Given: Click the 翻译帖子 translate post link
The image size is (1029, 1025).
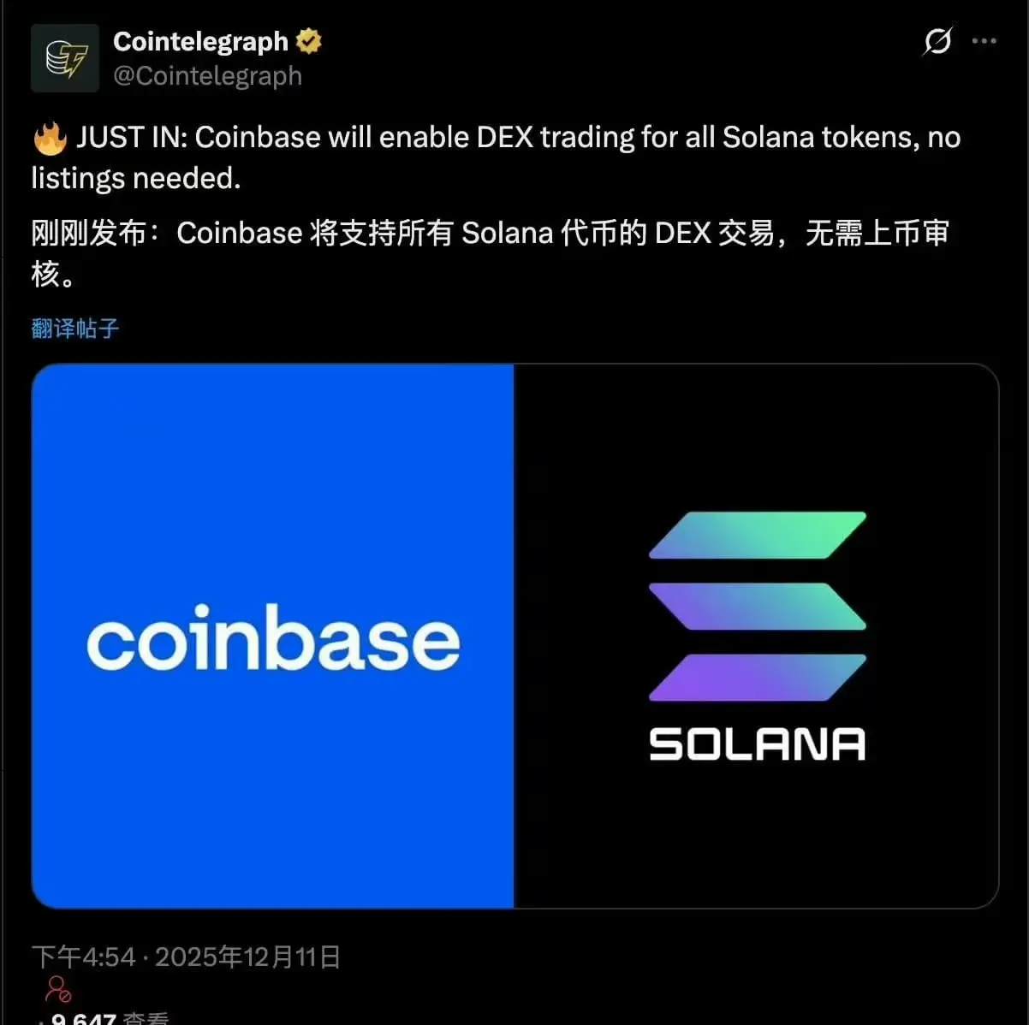Looking at the screenshot, I should (x=74, y=329).
